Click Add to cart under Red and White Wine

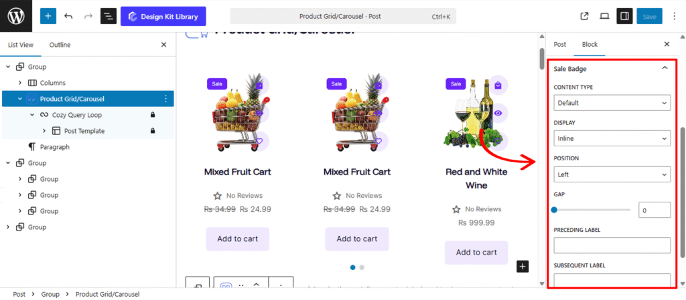[x=476, y=252]
